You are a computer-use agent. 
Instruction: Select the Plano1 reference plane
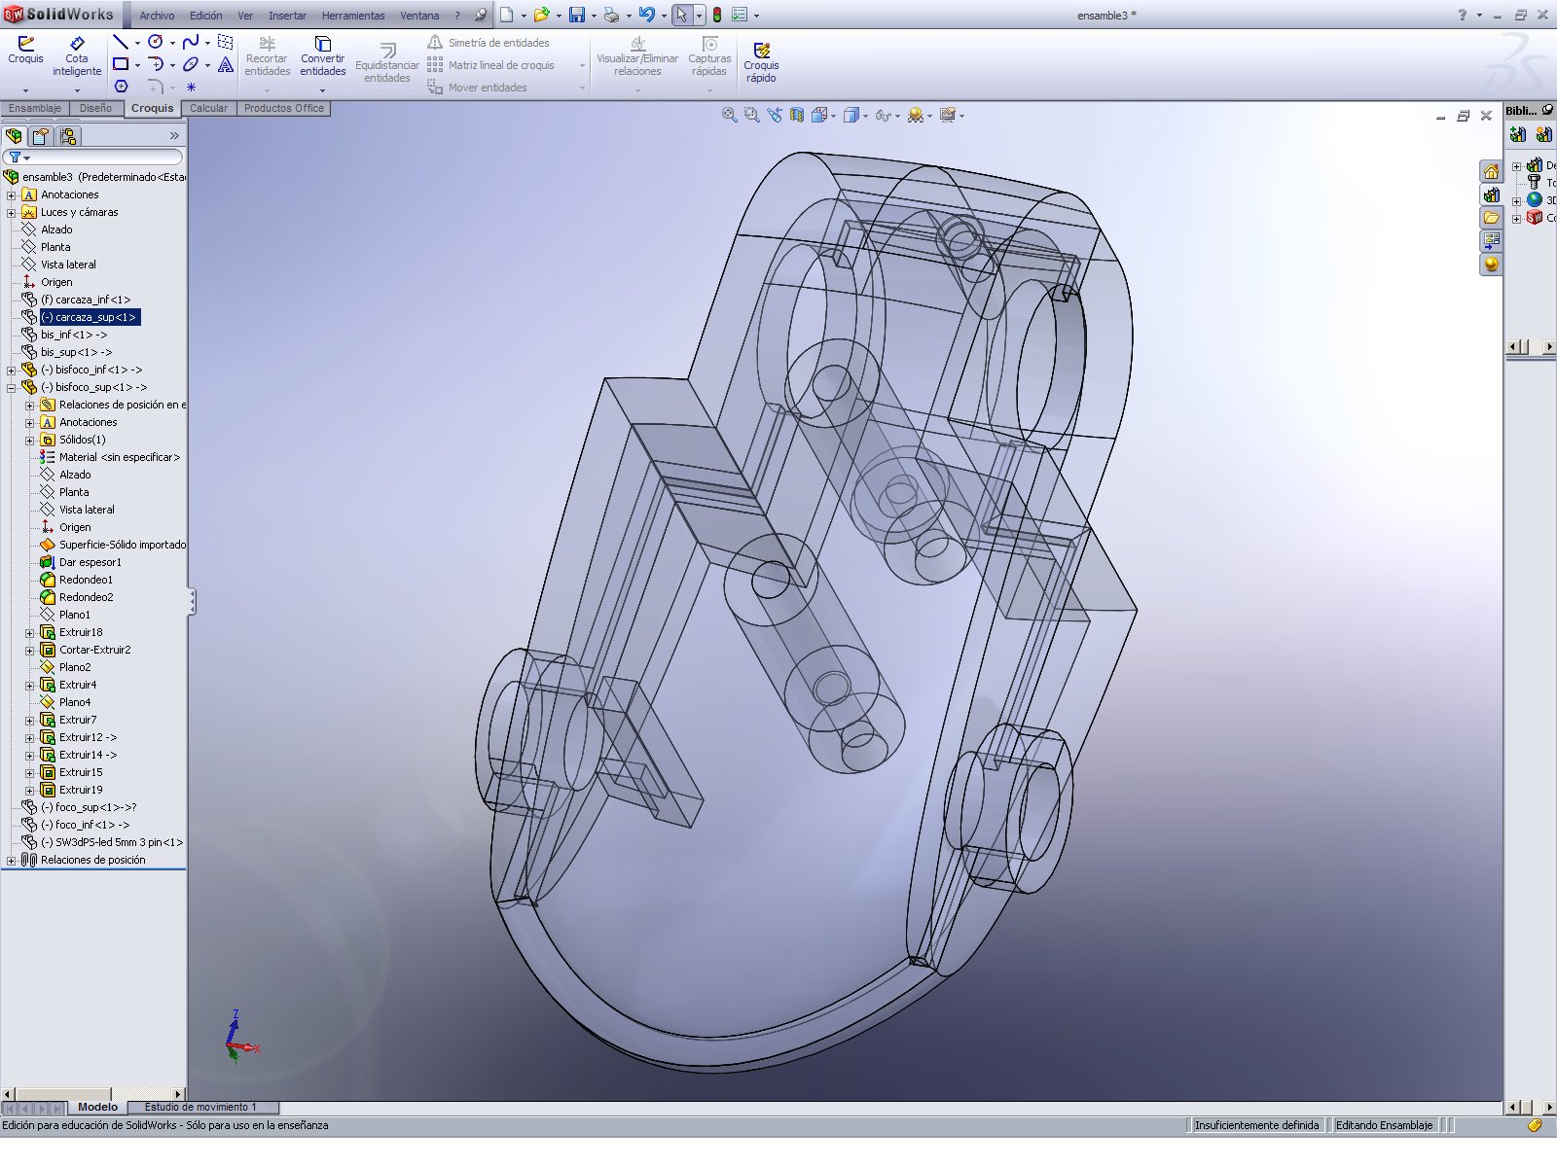75,615
